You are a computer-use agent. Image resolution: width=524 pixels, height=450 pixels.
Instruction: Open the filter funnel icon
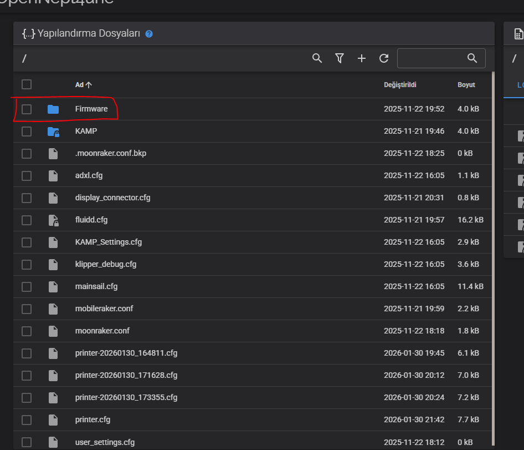point(340,58)
